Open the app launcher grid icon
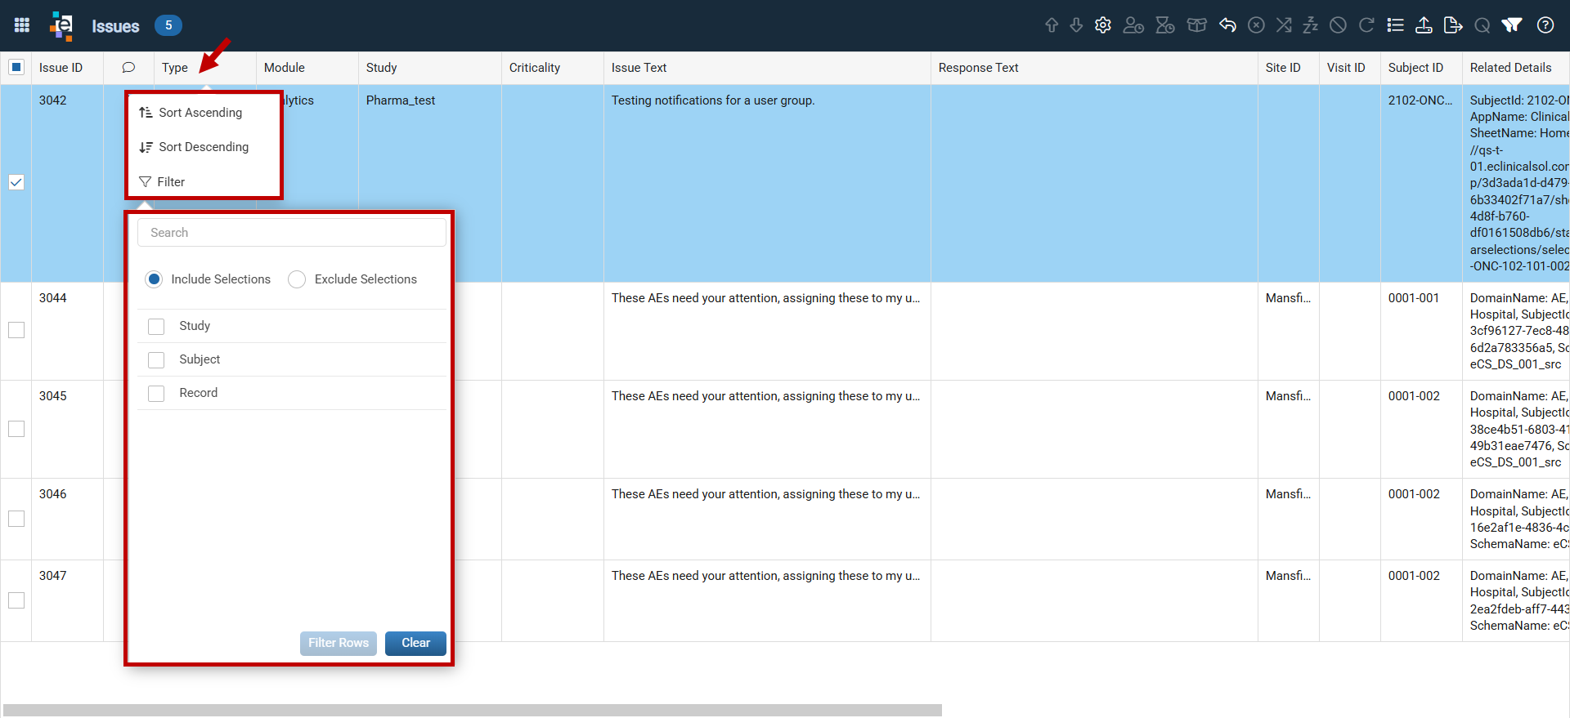 [22, 25]
